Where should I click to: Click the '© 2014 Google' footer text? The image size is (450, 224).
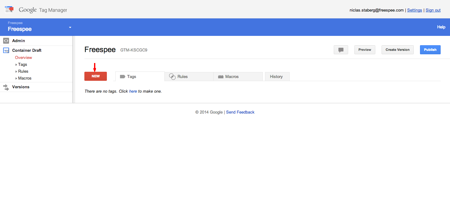coord(209,112)
